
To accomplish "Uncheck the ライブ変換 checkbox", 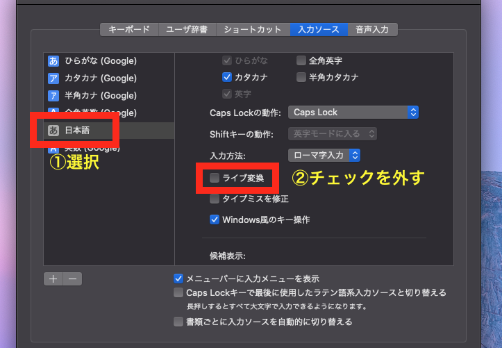I will [215, 179].
